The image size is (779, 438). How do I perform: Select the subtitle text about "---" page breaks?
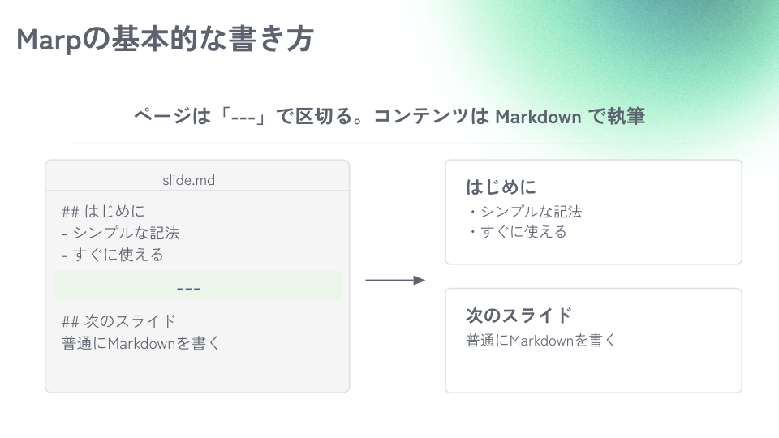click(x=388, y=116)
